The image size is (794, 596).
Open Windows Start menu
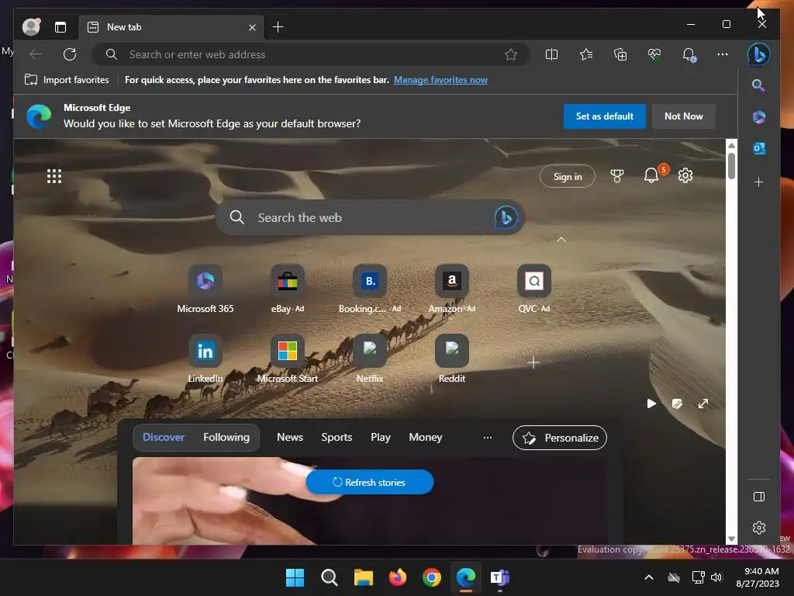(295, 577)
